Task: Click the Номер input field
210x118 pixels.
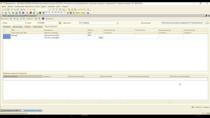Action: 20,23
